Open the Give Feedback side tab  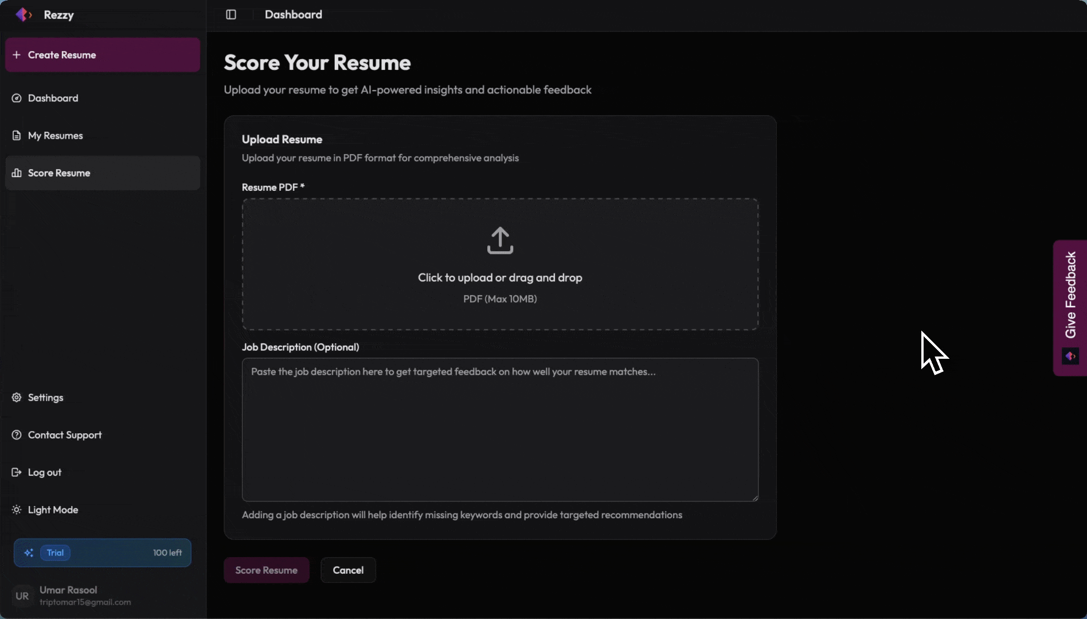(1070, 298)
